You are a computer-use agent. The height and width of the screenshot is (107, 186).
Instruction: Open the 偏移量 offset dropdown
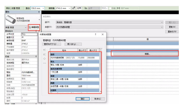[x=69, y=8]
